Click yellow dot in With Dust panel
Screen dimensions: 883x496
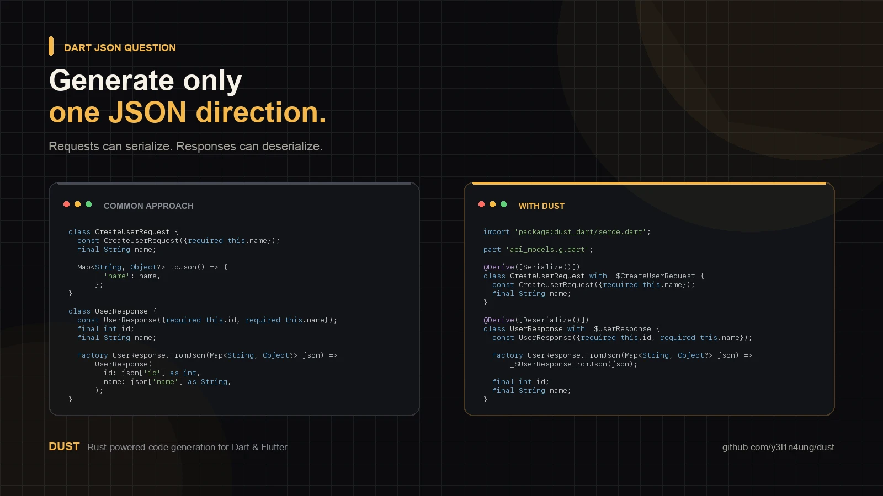click(492, 204)
